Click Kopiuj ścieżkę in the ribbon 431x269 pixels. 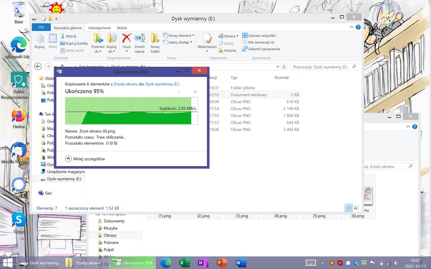[74, 43]
